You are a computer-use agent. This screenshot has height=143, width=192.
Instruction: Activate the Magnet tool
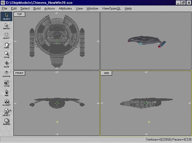7,102
